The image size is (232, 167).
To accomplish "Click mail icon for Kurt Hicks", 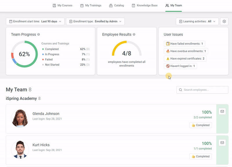I will [x=222, y=143].
